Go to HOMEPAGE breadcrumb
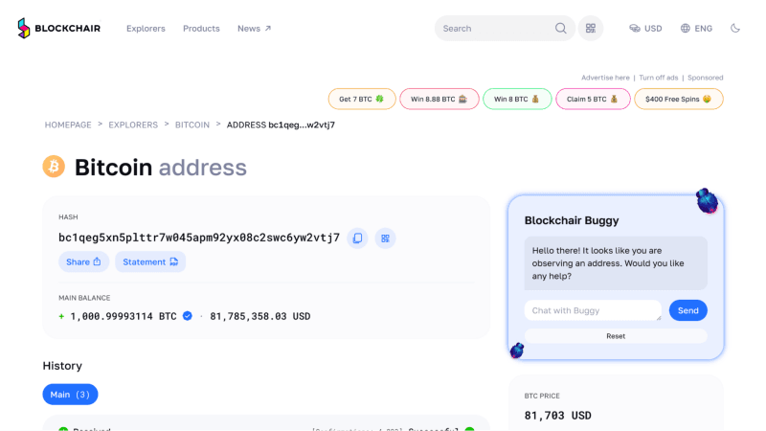The height and width of the screenshot is (431, 766). point(68,125)
